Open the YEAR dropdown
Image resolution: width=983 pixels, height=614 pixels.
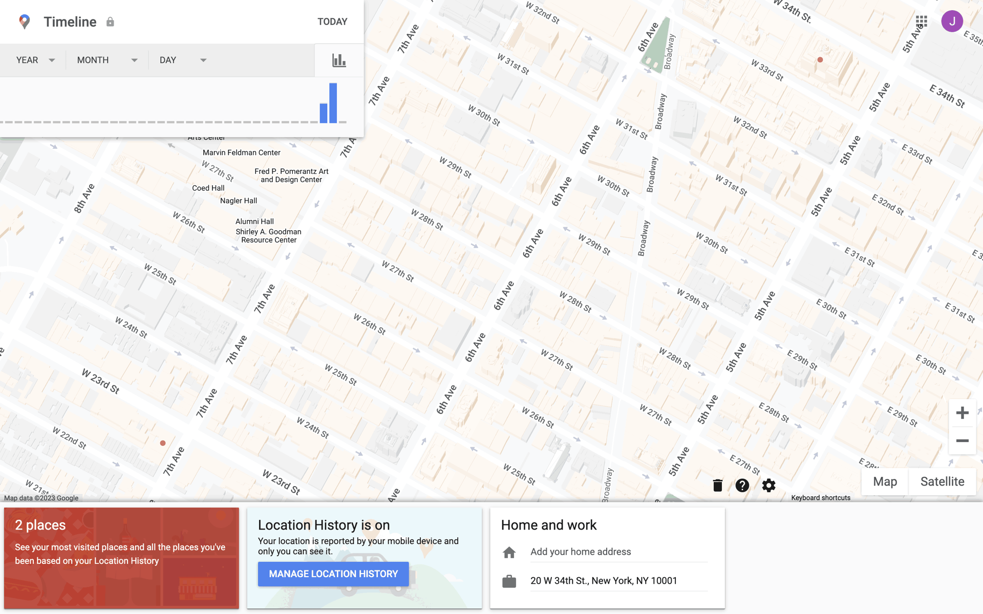click(35, 60)
